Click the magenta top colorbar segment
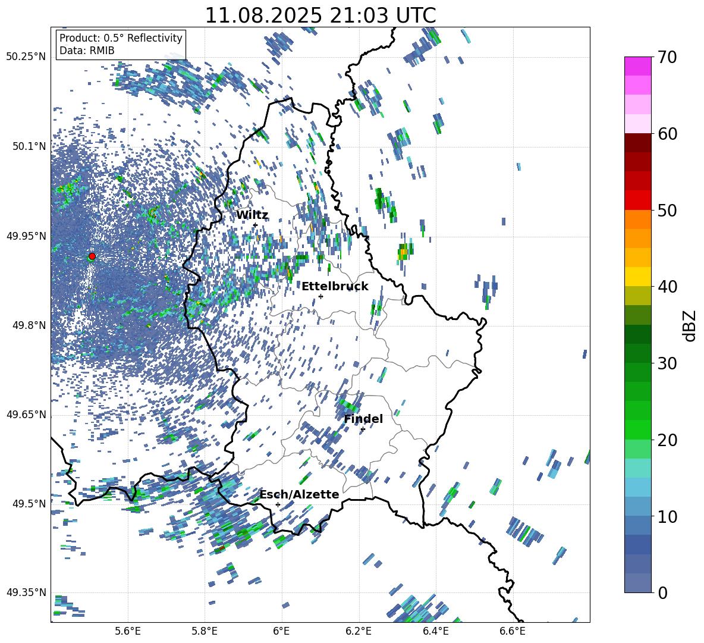This screenshot has width=704, height=643. pos(637,67)
